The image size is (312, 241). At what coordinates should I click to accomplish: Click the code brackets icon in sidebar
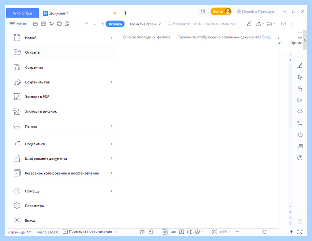pyautogui.click(x=300, y=111)
